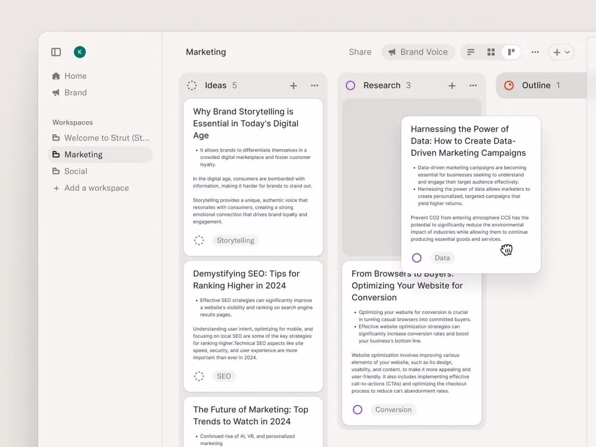Click the green K user avatar
This screenshot has width=596, height=447.
79,52
